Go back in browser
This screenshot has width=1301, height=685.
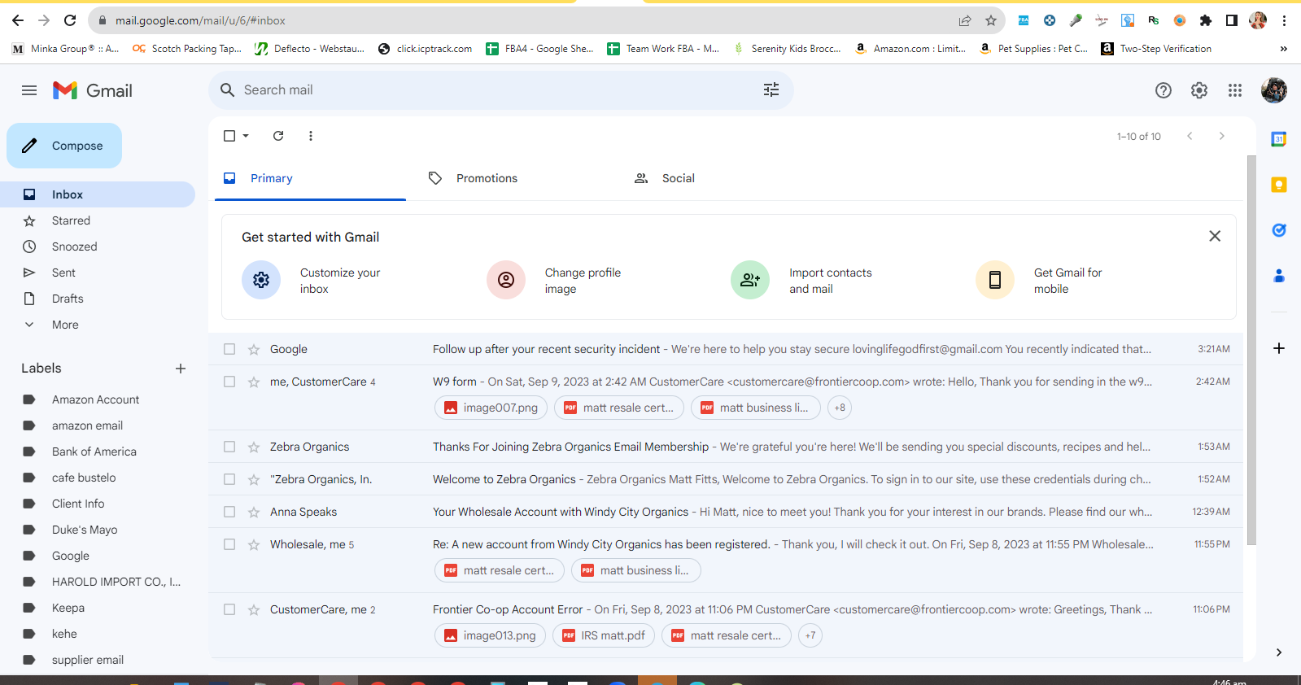point(18,20)
